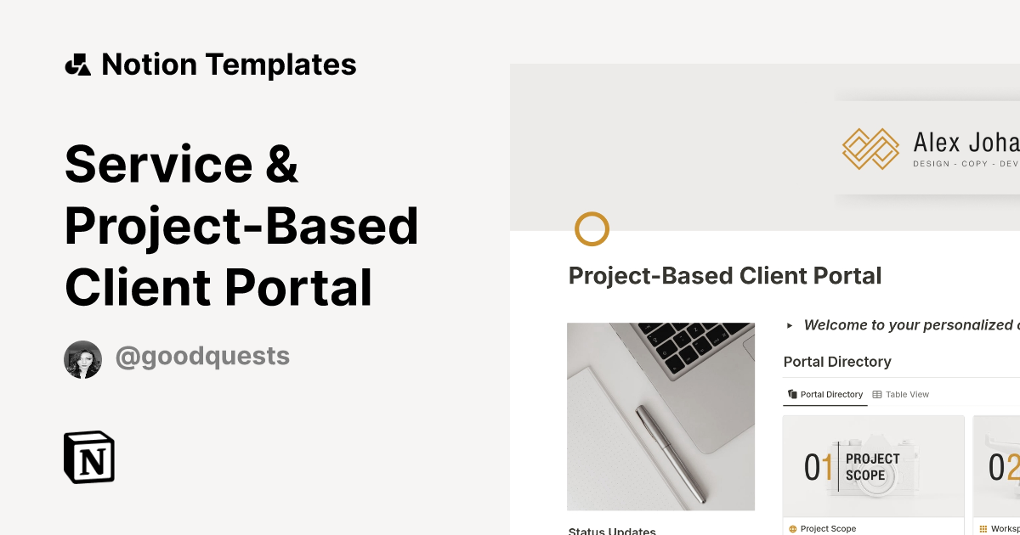Click the black Notion "N" logo
Viewport: 1020px width, 535px height.
click(89, 457)
